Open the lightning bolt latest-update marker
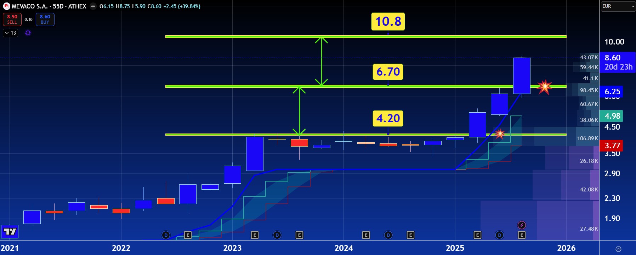This screenshot has width=636, height=255. (522, 225)
